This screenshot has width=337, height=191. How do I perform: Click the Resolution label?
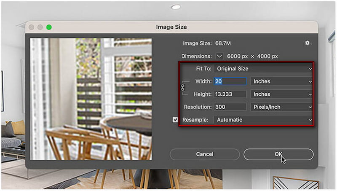198,107
